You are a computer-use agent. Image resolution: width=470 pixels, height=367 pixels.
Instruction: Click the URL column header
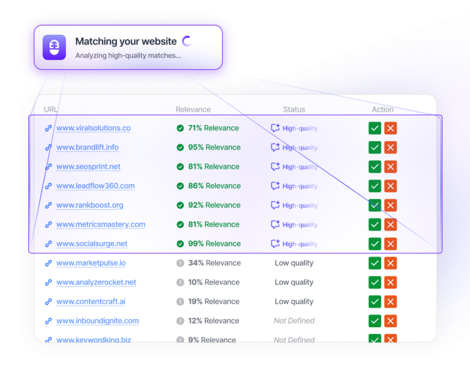pos(50,110)
